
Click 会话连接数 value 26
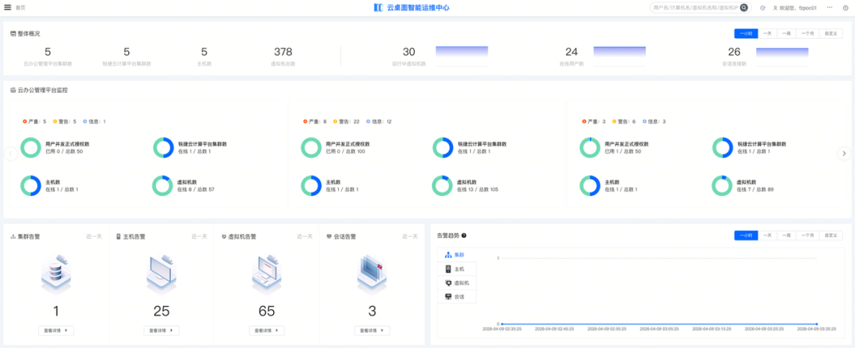point(734,51)
